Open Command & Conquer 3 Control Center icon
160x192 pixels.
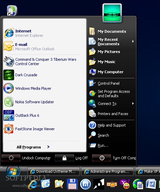(x=9, y=61)
